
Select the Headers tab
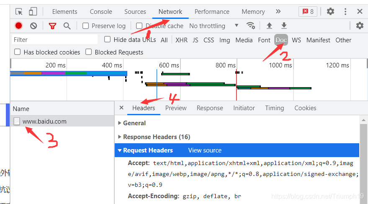144,108
